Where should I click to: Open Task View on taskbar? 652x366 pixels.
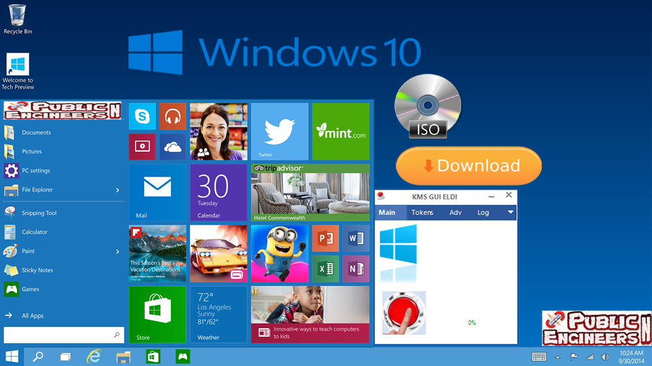pyautogui.click(x=65, y=356)
